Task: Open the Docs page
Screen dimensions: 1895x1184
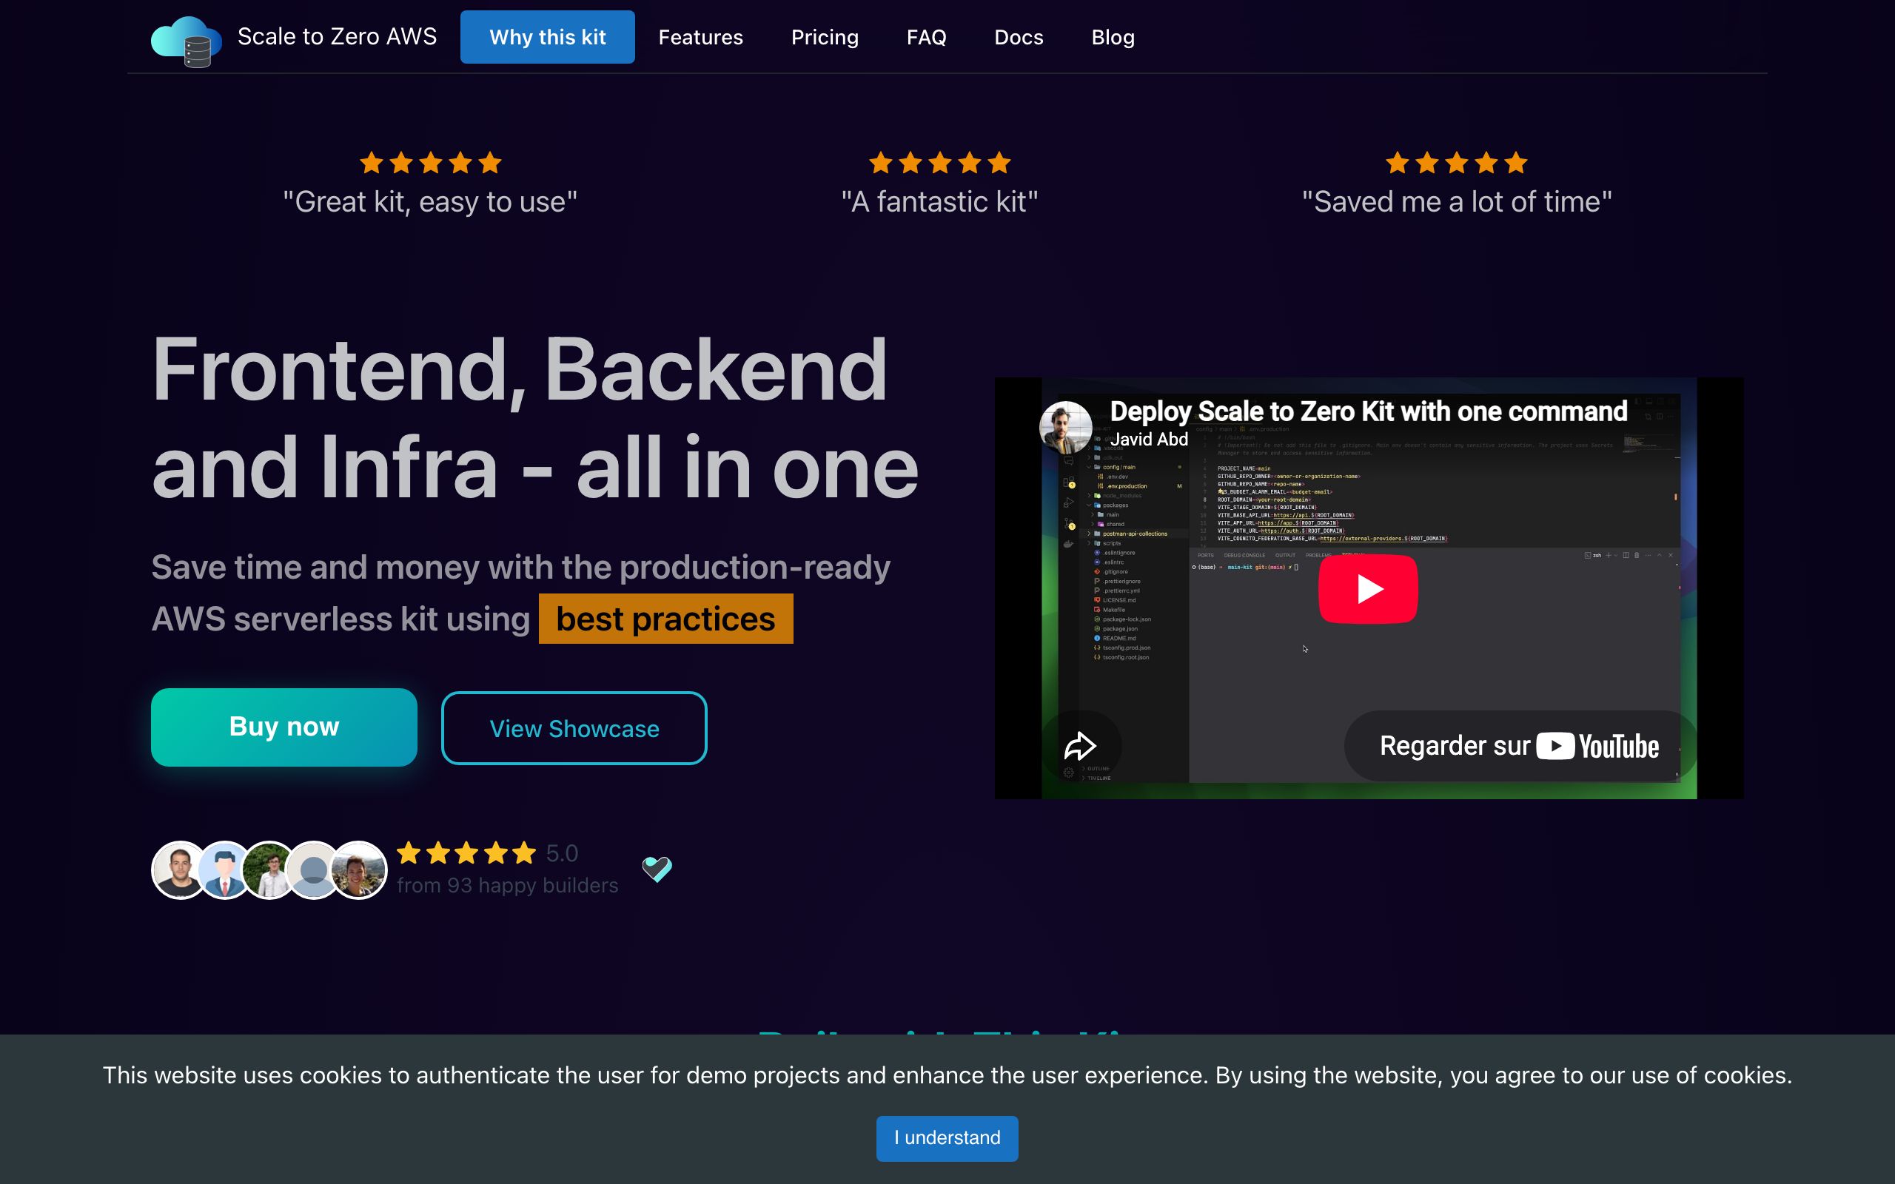Action: pos(1019,37)
